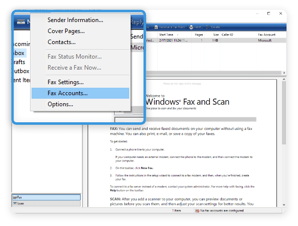The height and width of the screenshot is (226, 298).
Task: Minimize the Windows Fax and Scan window
Action: coord(257,14)
